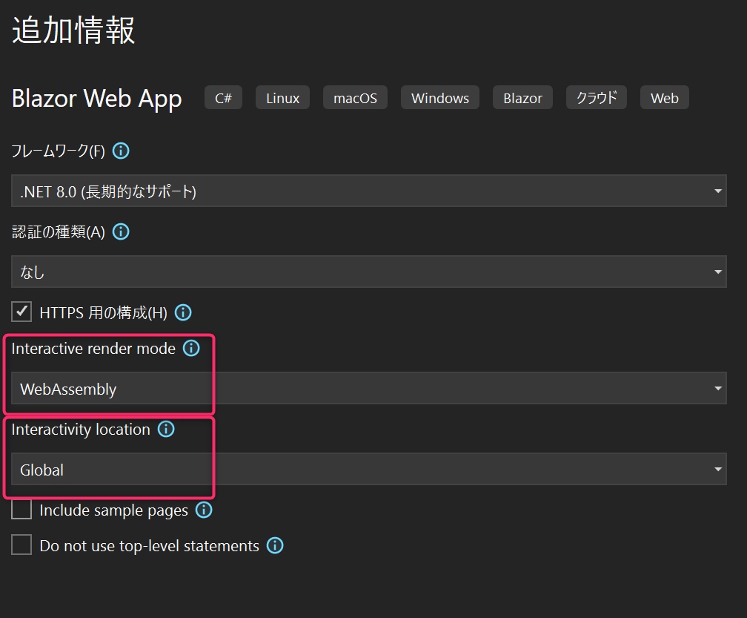Open the Interactive render mode dropdown WebAssembly
The width and height of the screenshot is (747, 618).
369,388
